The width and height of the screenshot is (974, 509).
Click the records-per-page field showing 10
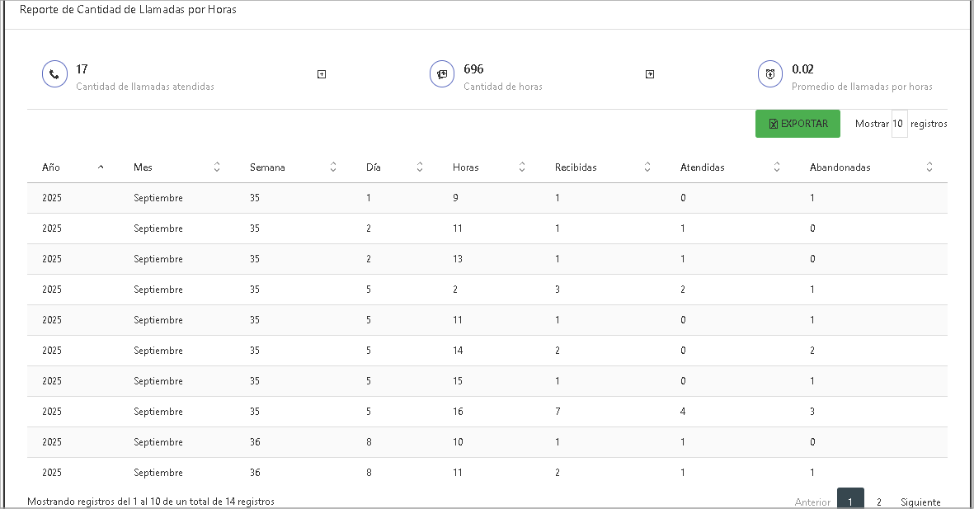(899, 124)
